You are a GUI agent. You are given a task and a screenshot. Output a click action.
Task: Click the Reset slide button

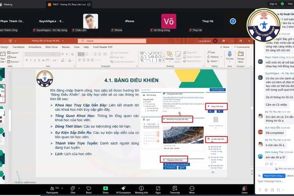(12, 57)
